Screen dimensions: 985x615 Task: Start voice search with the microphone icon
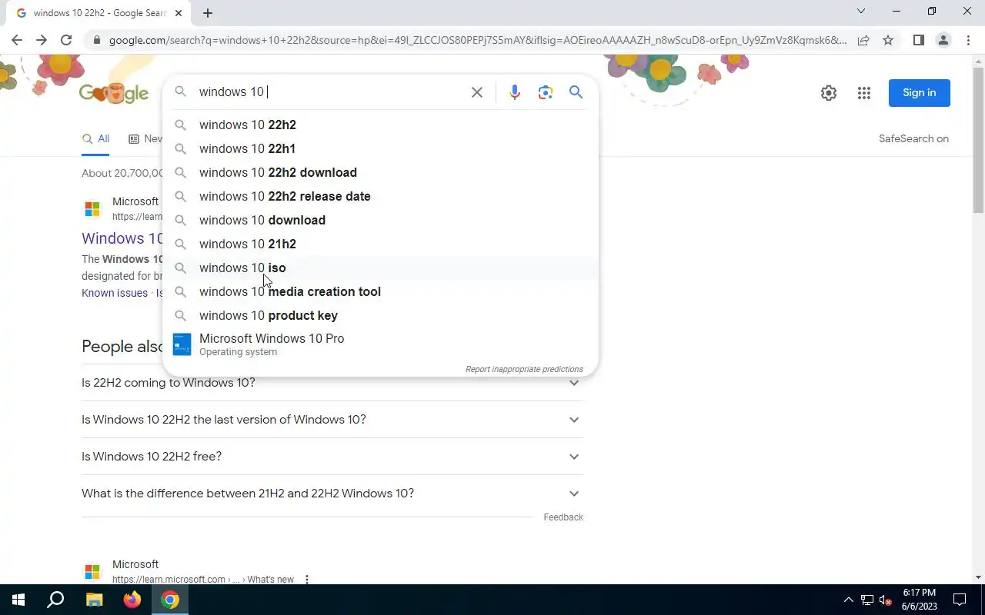(x=515, y=92)
